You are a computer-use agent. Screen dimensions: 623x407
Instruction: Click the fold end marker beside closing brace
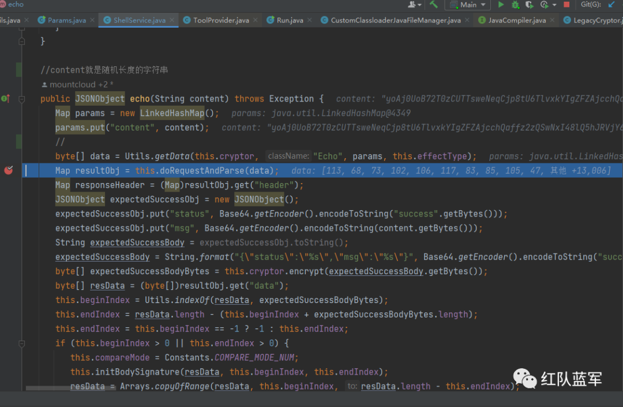(22, 42)
